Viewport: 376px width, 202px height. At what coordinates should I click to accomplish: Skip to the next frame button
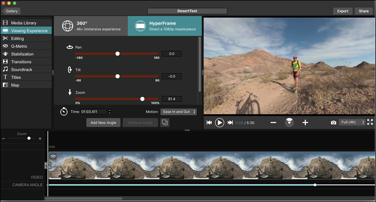pos(230,122)
